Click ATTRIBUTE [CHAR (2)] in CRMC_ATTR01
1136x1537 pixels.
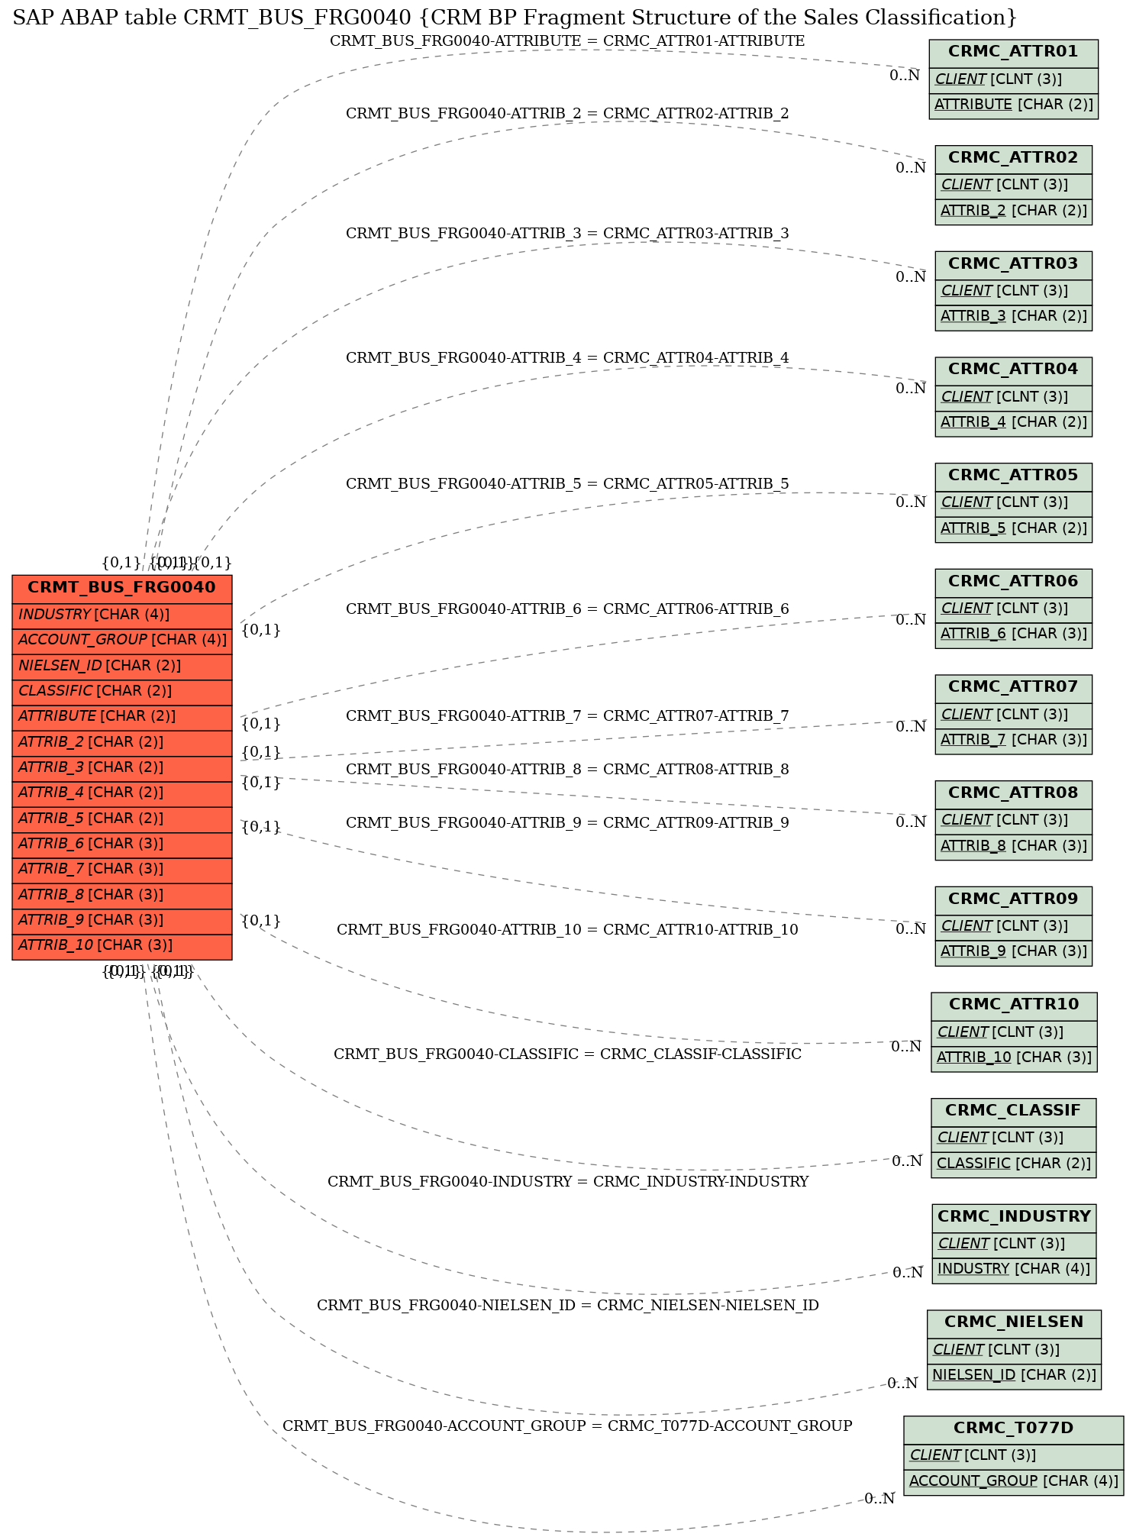[x=1013, y=105]
